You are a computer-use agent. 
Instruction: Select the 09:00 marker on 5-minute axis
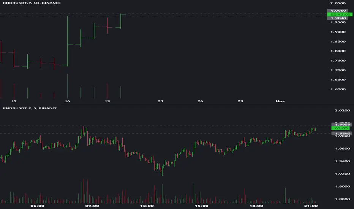pyautogui.click(x=92, y=206)
